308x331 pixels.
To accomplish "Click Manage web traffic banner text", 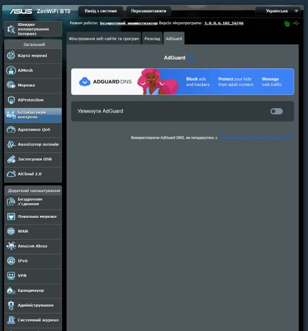I will coord(272,82).
